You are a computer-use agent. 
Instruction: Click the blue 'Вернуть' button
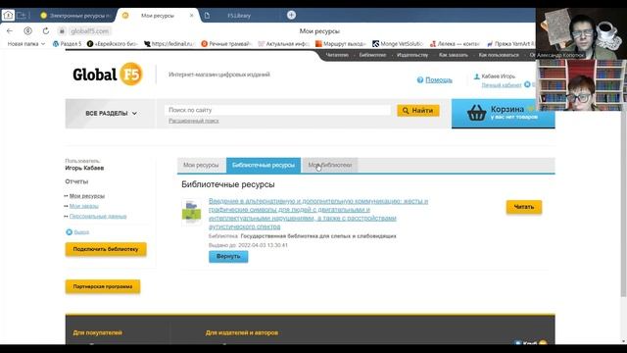[x=228, y=256]
